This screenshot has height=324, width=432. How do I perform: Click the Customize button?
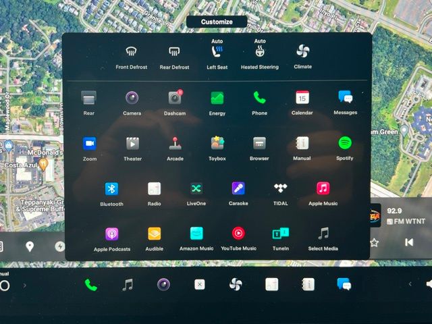217,22
